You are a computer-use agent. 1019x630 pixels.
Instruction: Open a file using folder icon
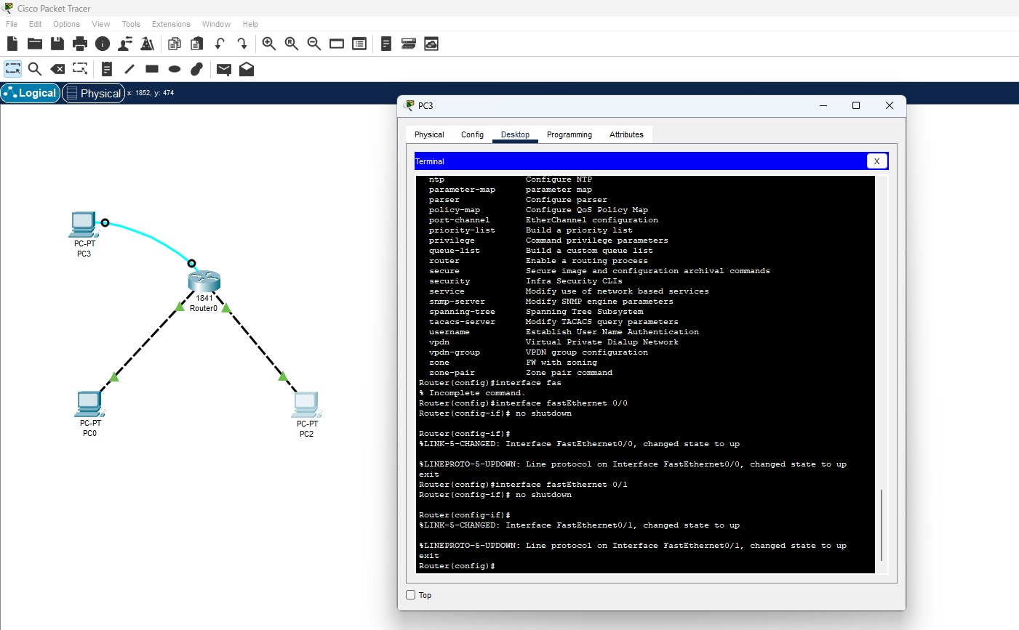[x=35, y=44]
